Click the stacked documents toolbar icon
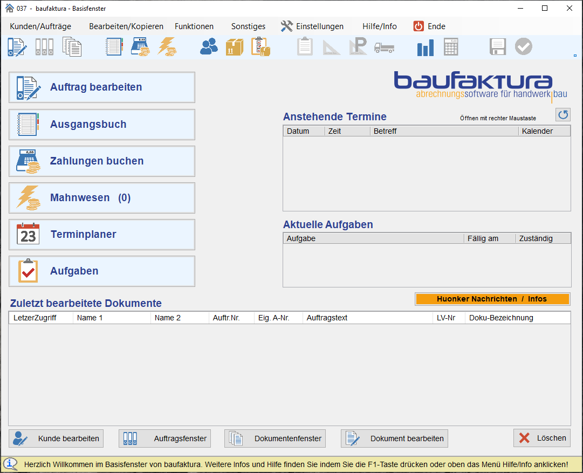Screen dimensions: 583x473 (72, 47)
